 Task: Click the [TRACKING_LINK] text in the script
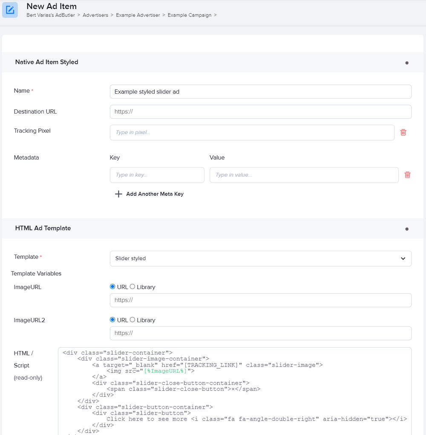(x=211, y=365)
